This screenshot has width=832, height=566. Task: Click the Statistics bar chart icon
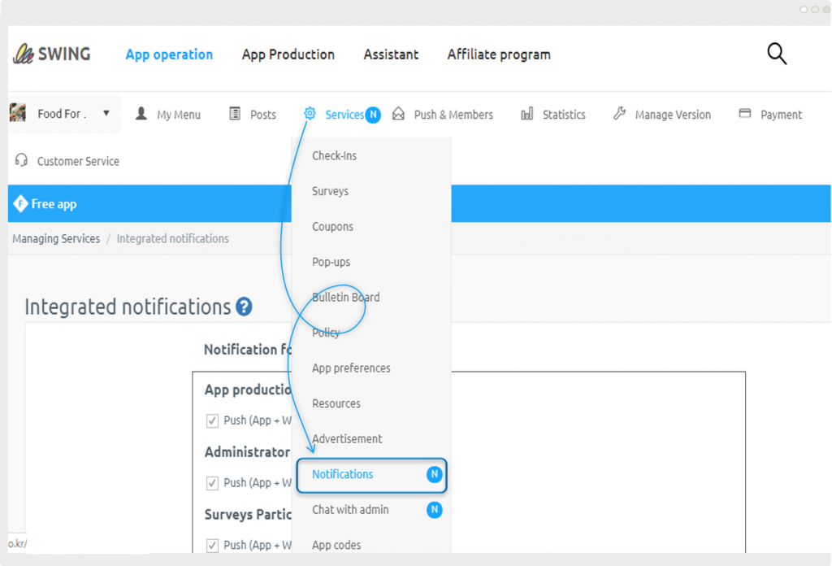[x=527, y=114]
